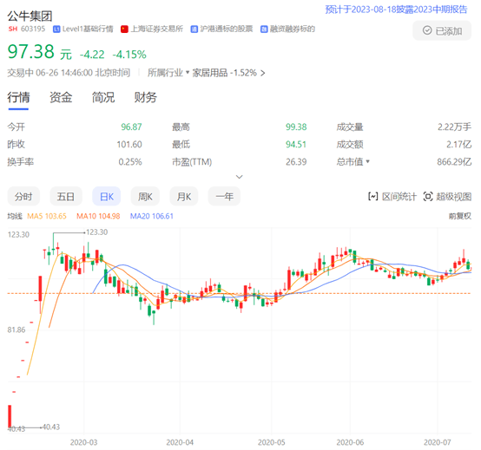Click the 最低 value 94.51

coord(296,144)
